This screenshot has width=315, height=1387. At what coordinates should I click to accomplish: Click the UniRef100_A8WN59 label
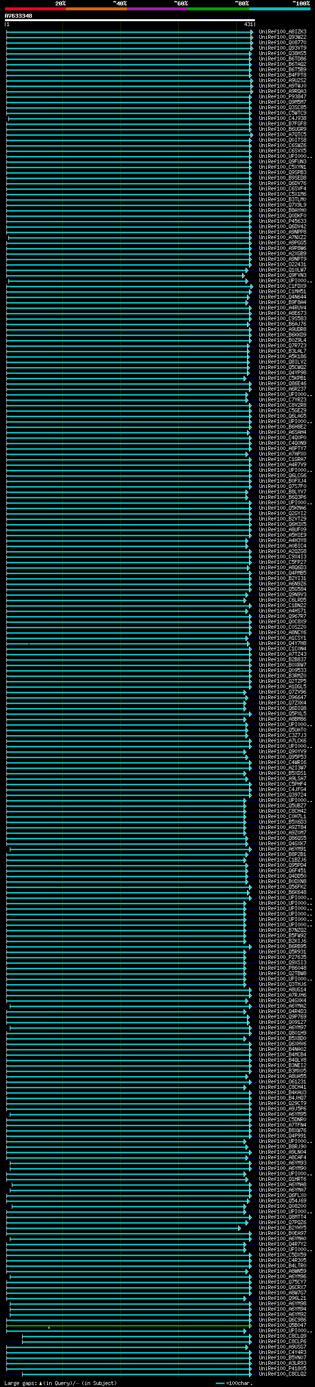pyautogui.click(x=283, y=1271)
